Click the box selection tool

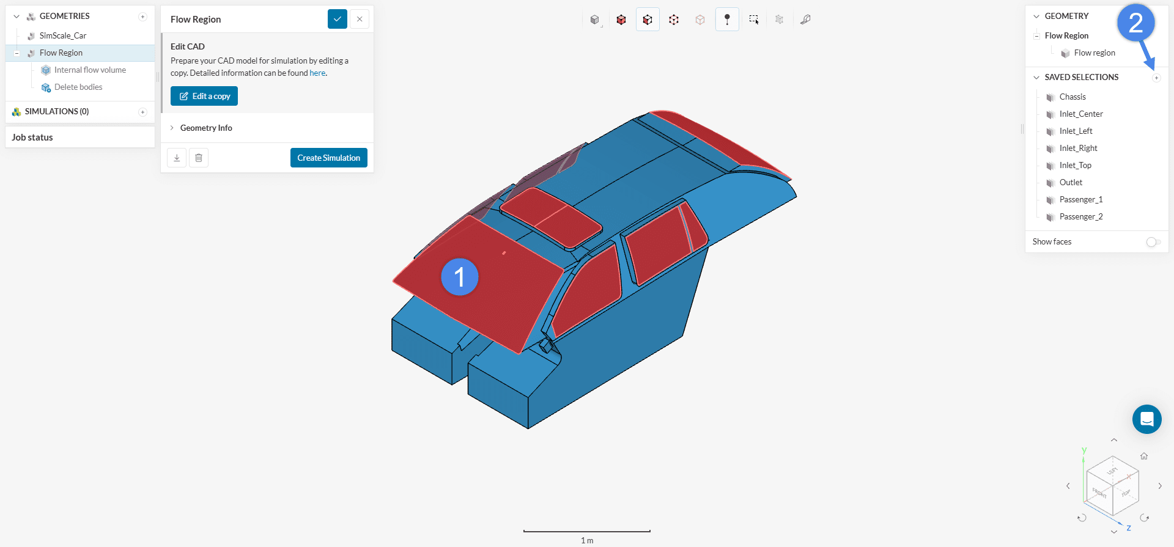point(753,20)
